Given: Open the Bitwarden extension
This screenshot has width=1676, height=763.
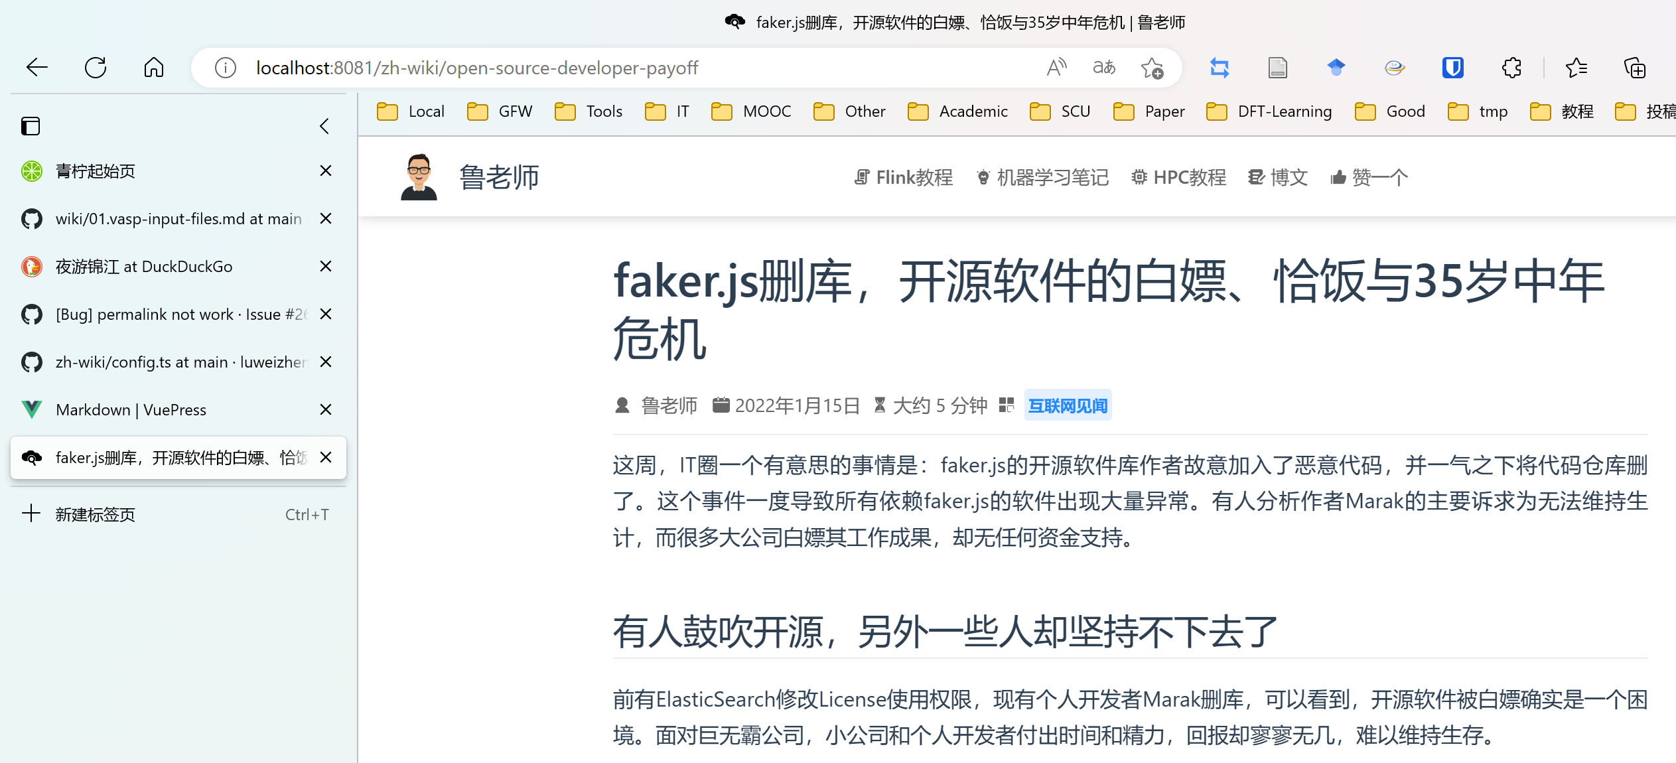Looking at the screenshot, I should (x=1452, y=67).
